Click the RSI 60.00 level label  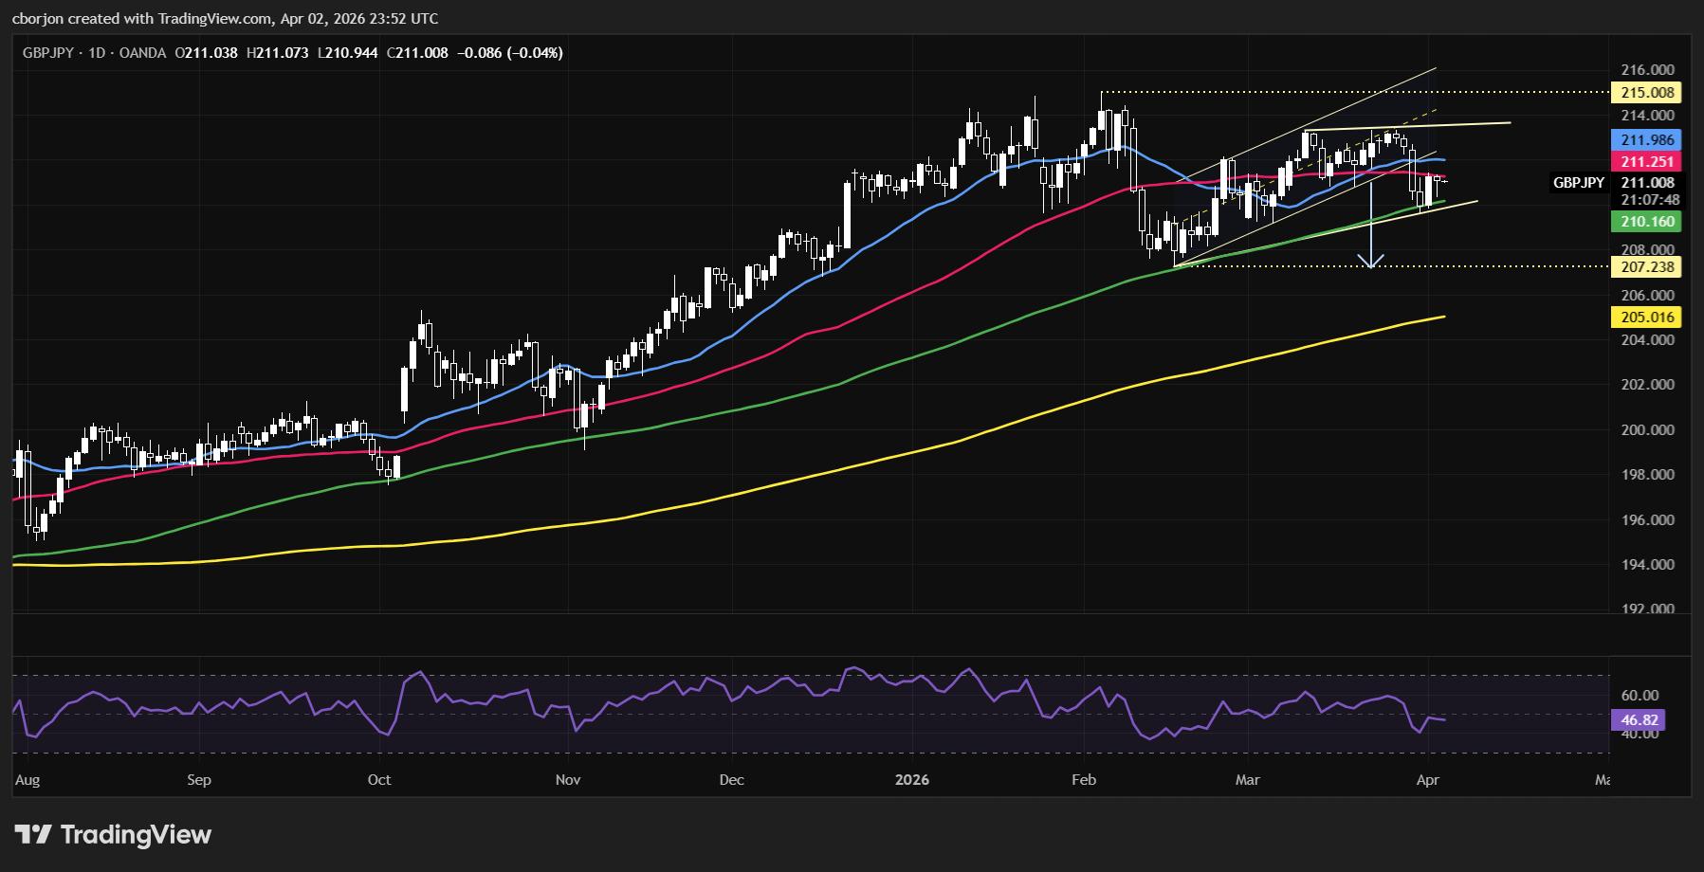(1640, 696)
